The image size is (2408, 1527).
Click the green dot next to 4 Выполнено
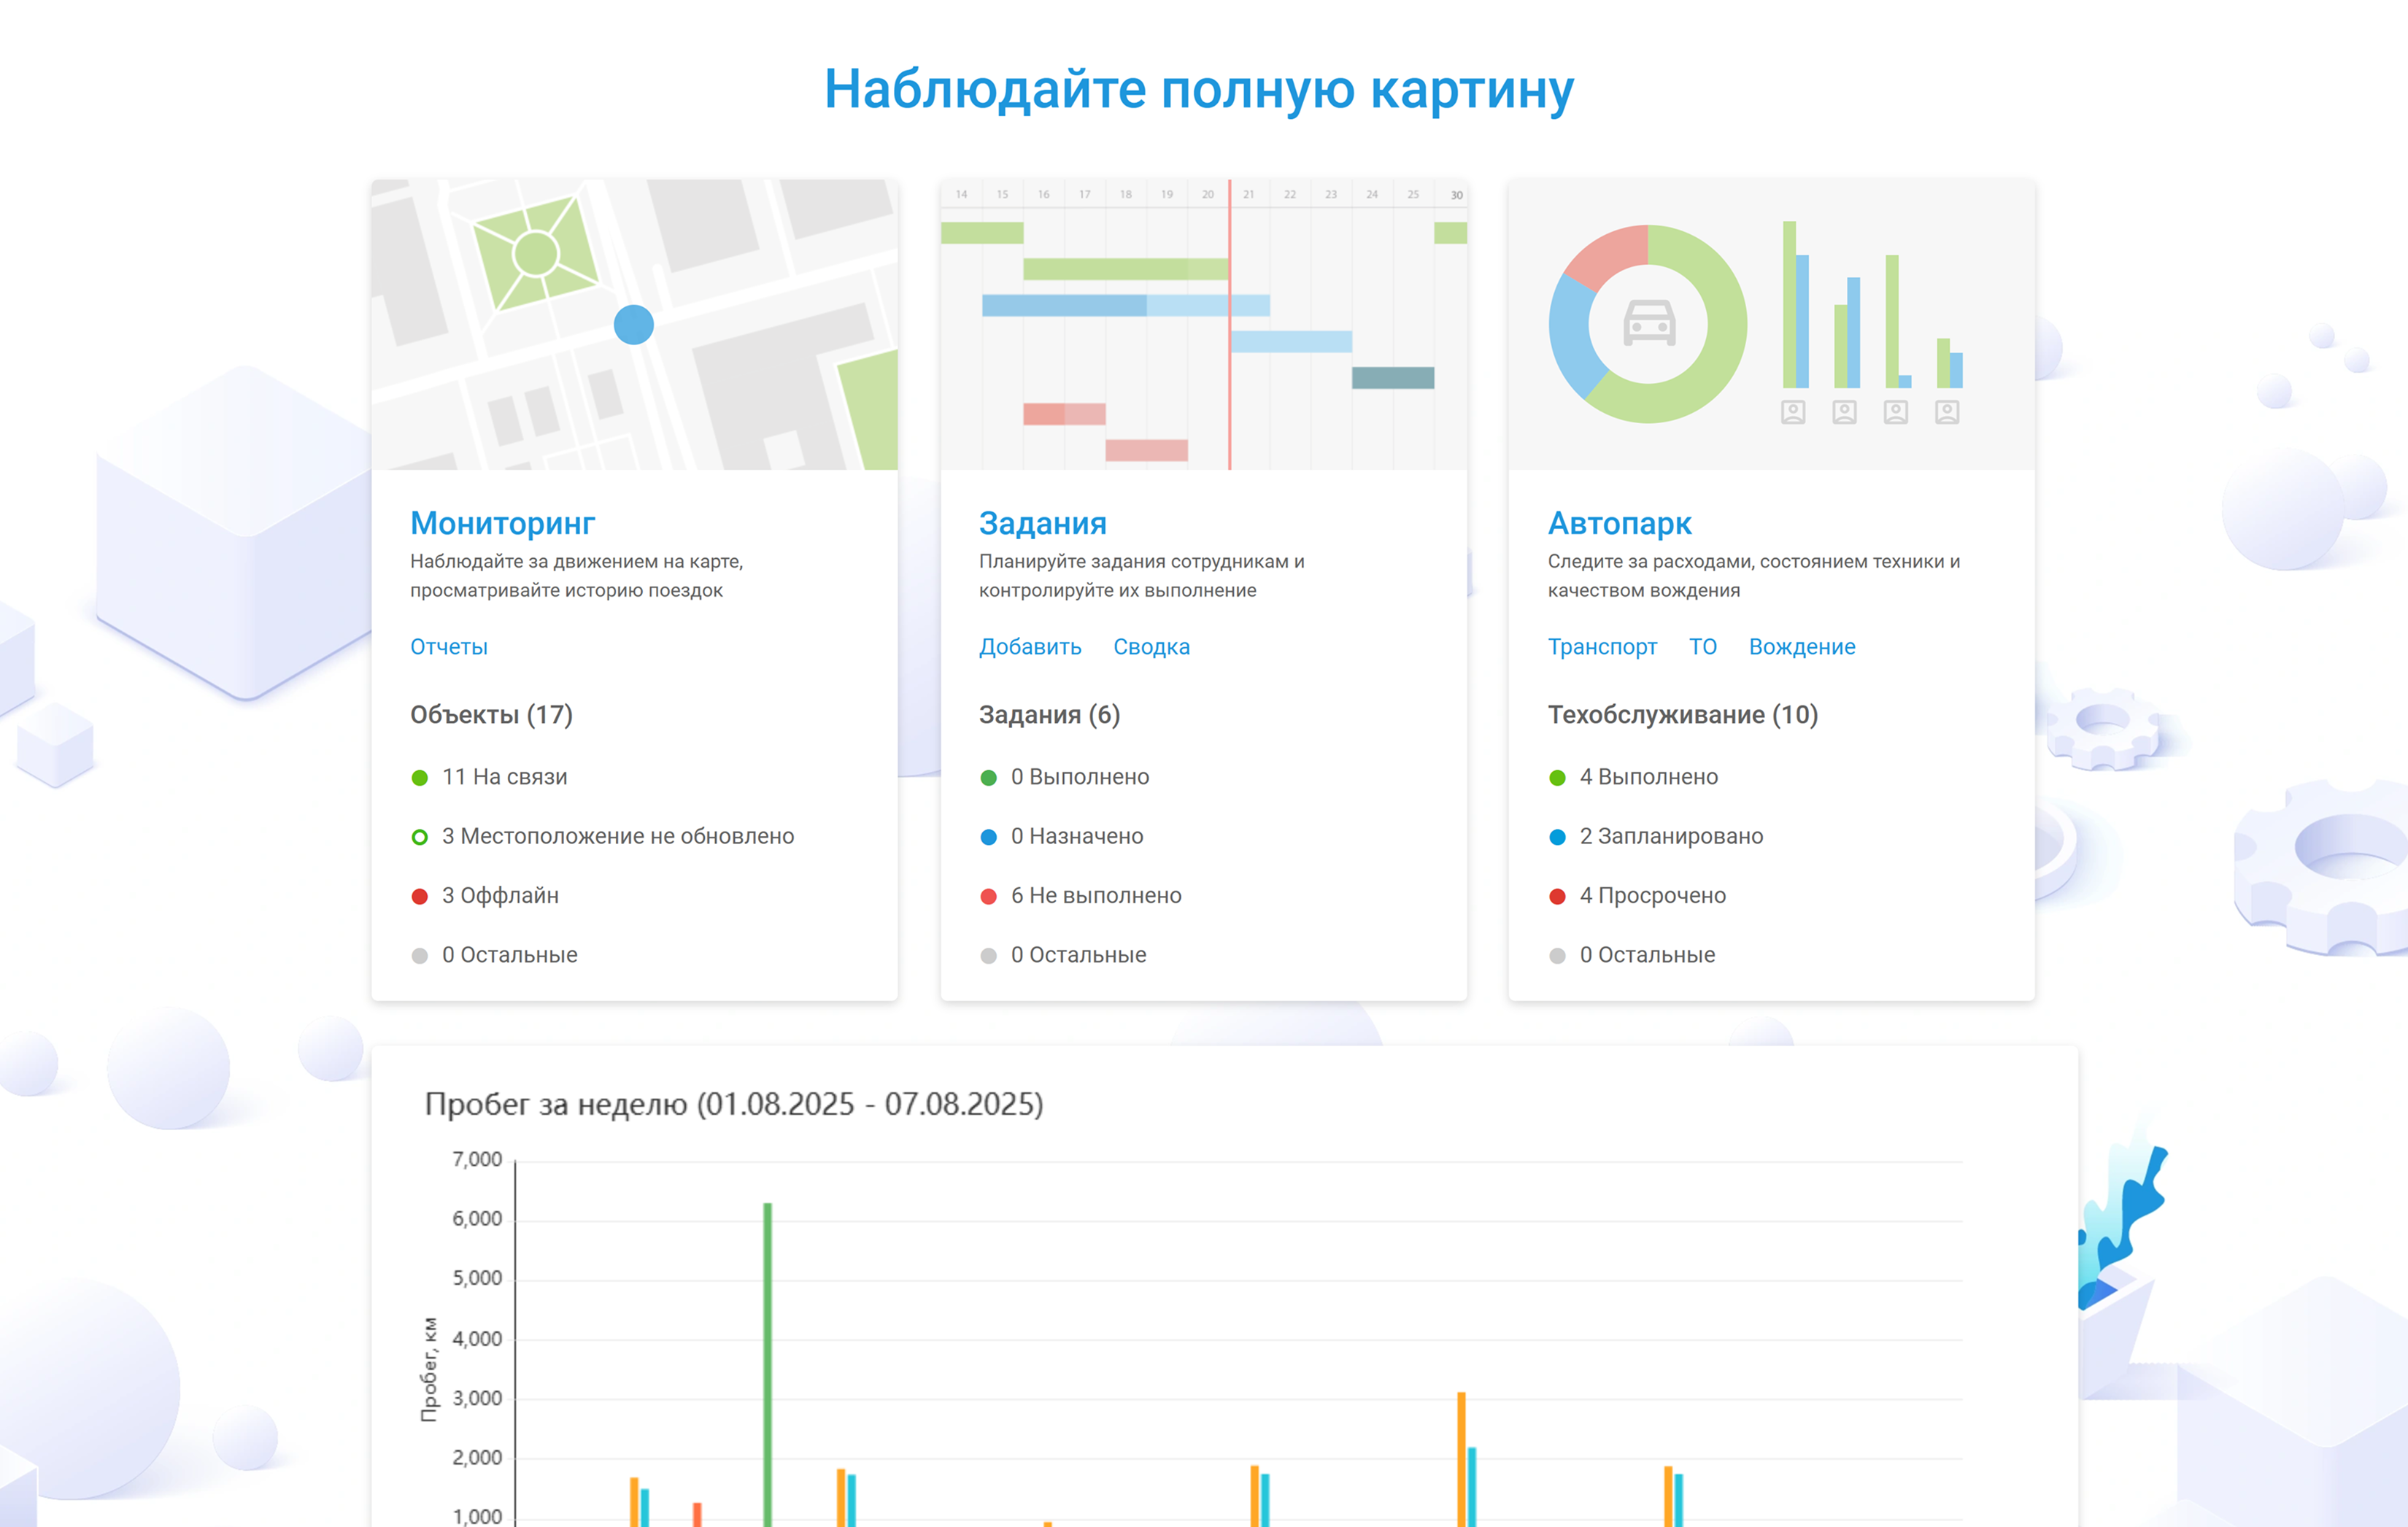pyautogui.click(x=1557, y=778)
